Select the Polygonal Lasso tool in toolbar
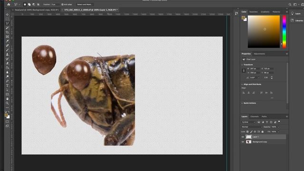Viewport: 304px width, 171px height. (8, 23)
